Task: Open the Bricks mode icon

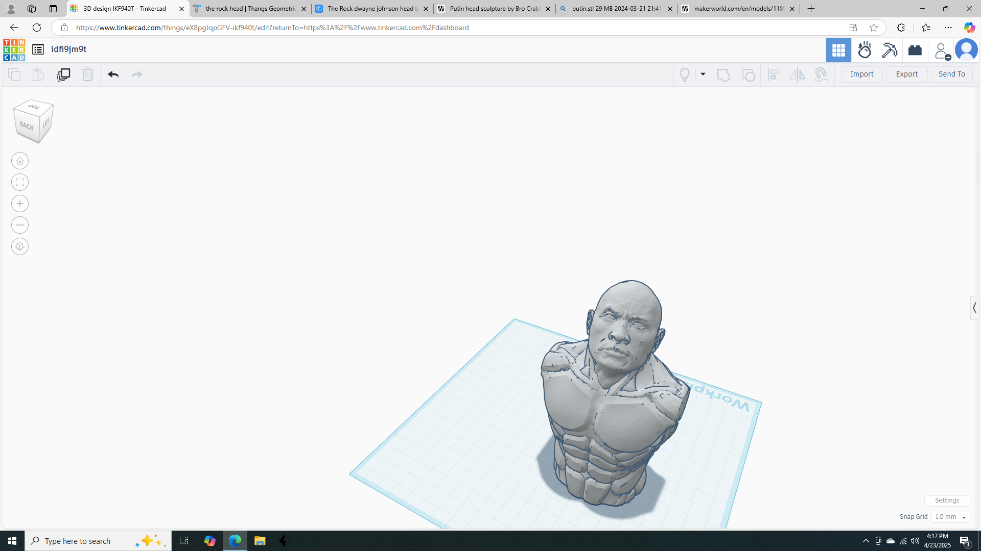Action: [915, 50]
